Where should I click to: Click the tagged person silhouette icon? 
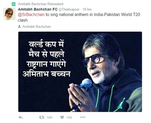tap(19, 27)
